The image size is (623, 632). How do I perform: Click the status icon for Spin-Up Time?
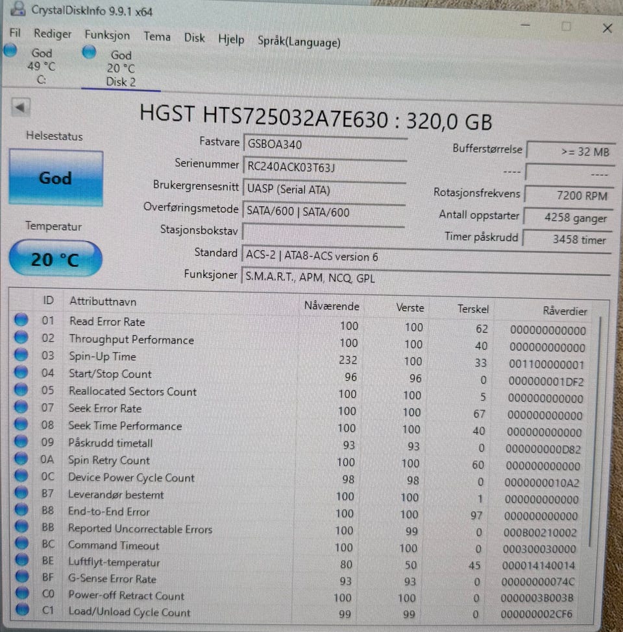(x=21, y=355)
